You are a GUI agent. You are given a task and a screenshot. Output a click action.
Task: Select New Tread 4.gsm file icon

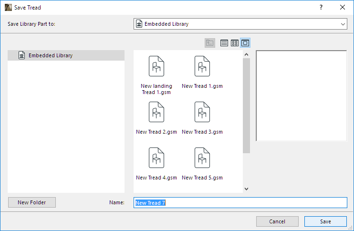point(156,158)
